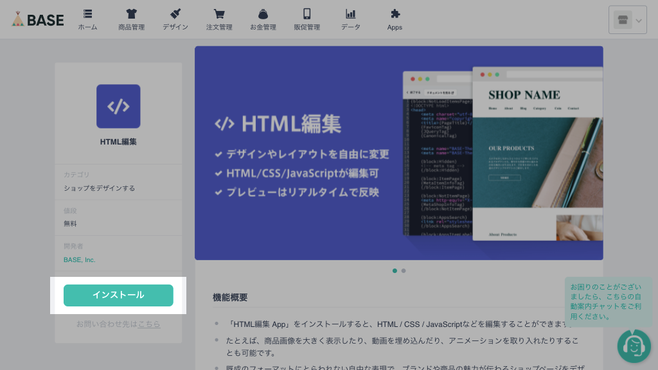Open 商品管理 shirt icon
658x370 pixels.
click(131, 14)
